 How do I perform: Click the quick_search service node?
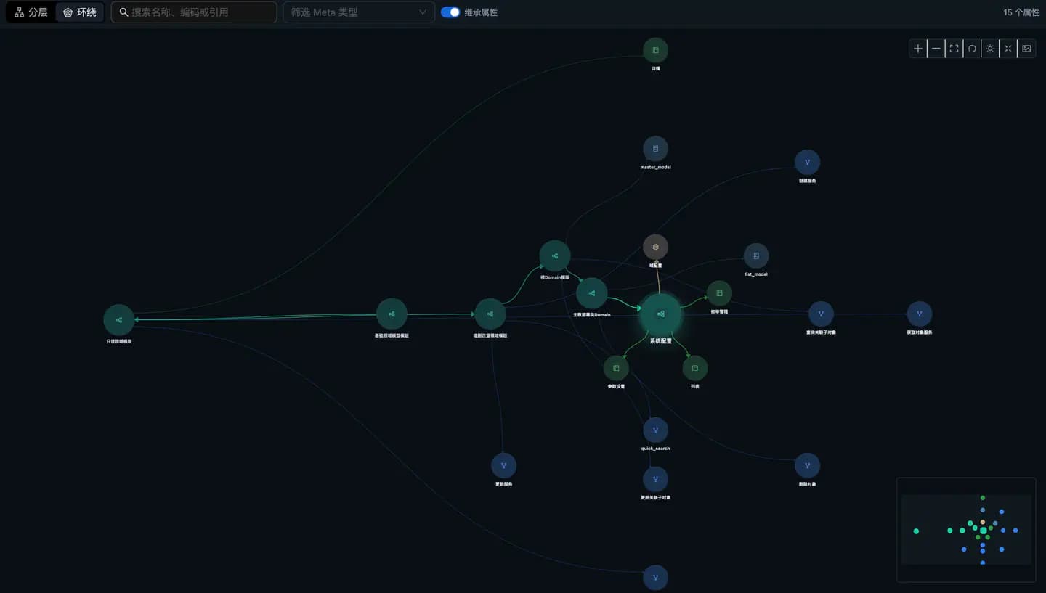coord(655,430)
